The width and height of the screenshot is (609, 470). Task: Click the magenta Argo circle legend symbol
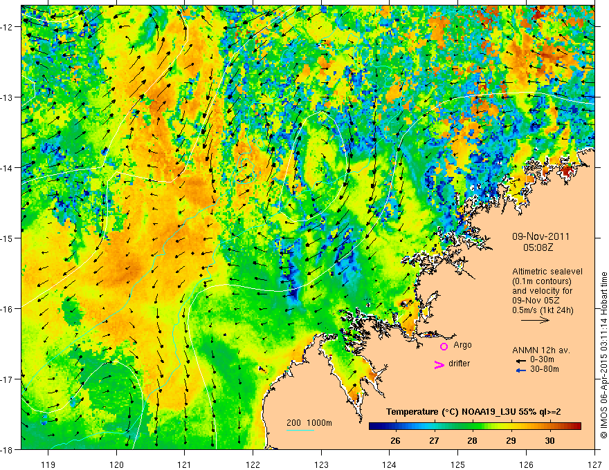(444, 346)
